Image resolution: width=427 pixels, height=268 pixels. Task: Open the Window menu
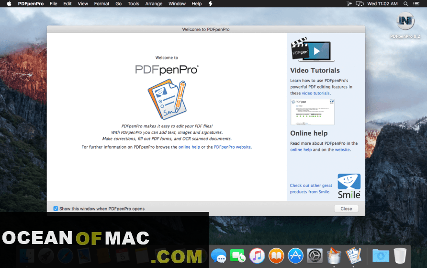click(x=177, y=3)
